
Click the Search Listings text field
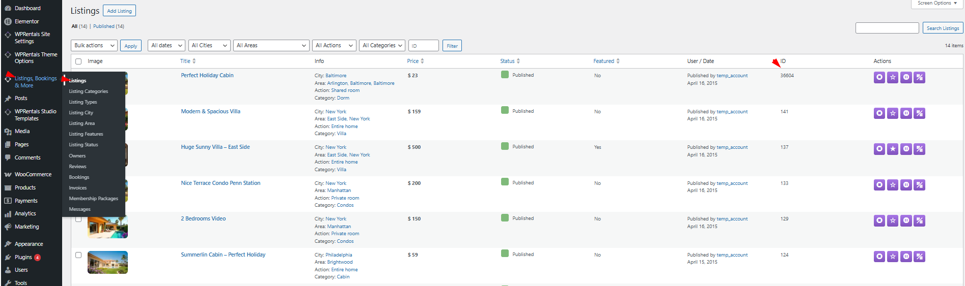tap(887, 28)
